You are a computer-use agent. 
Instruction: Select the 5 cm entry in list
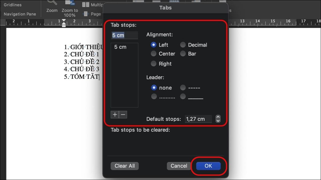click(x=120, y=47)
